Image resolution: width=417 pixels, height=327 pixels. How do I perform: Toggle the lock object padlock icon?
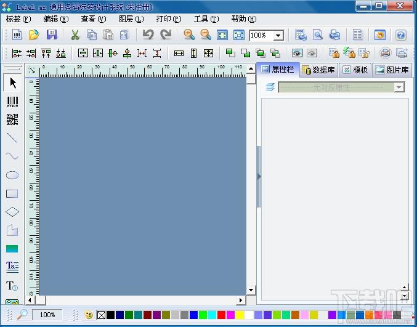point(334,53)
